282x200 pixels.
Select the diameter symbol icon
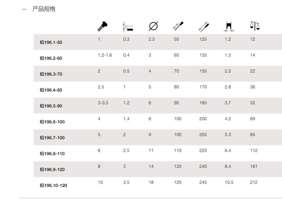click(154, 26)
